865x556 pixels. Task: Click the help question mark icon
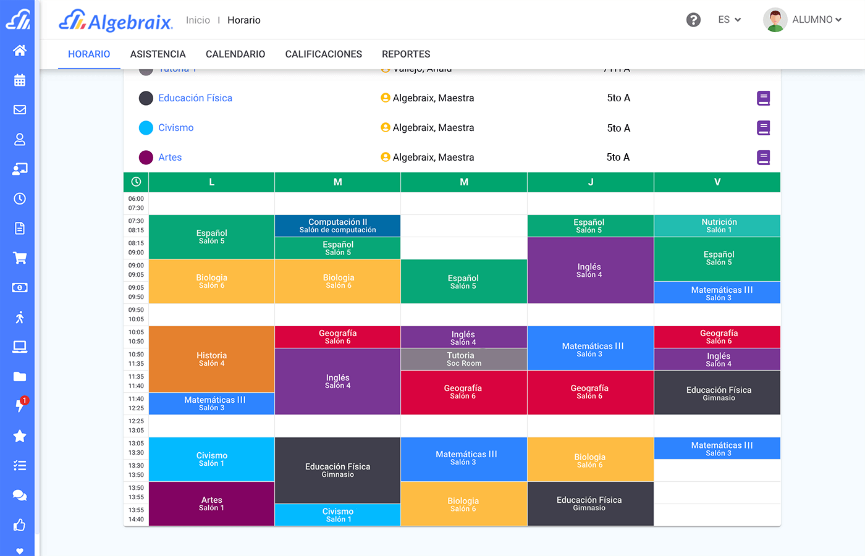[693, 20]
